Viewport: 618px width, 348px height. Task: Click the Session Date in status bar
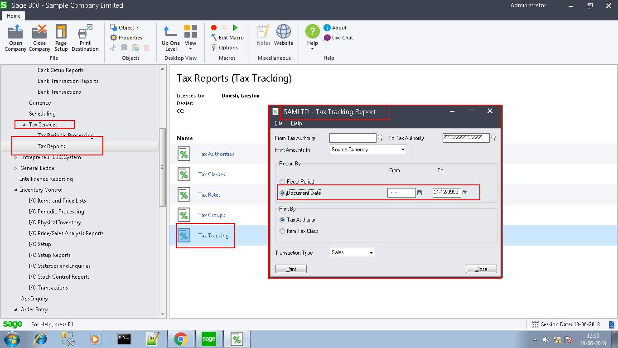[x=565, y=324]
